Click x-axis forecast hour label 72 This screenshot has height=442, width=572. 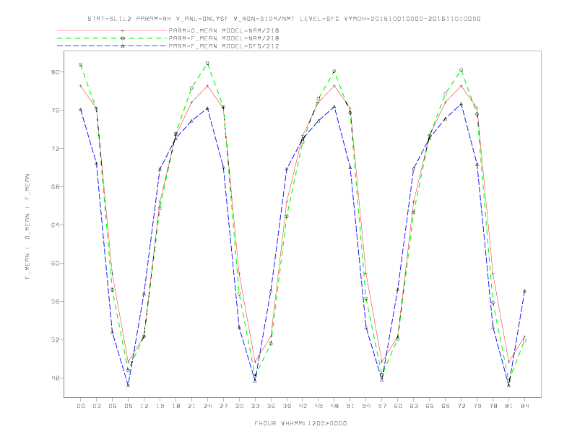[461, 406]
